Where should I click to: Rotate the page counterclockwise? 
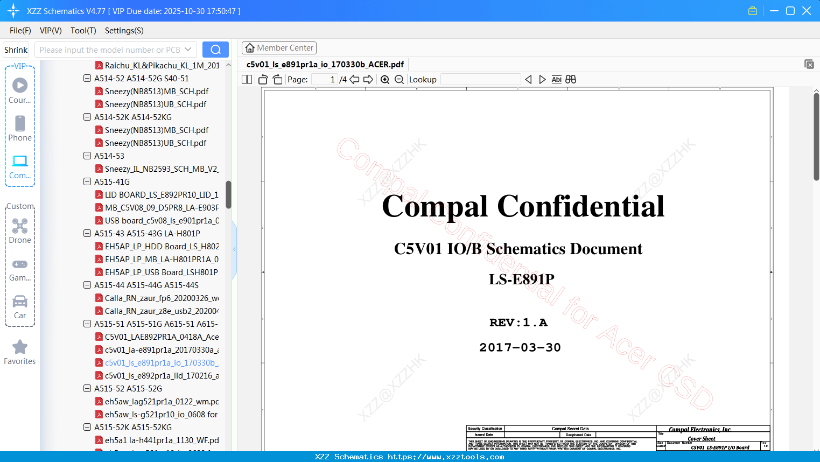pos(263,80)
